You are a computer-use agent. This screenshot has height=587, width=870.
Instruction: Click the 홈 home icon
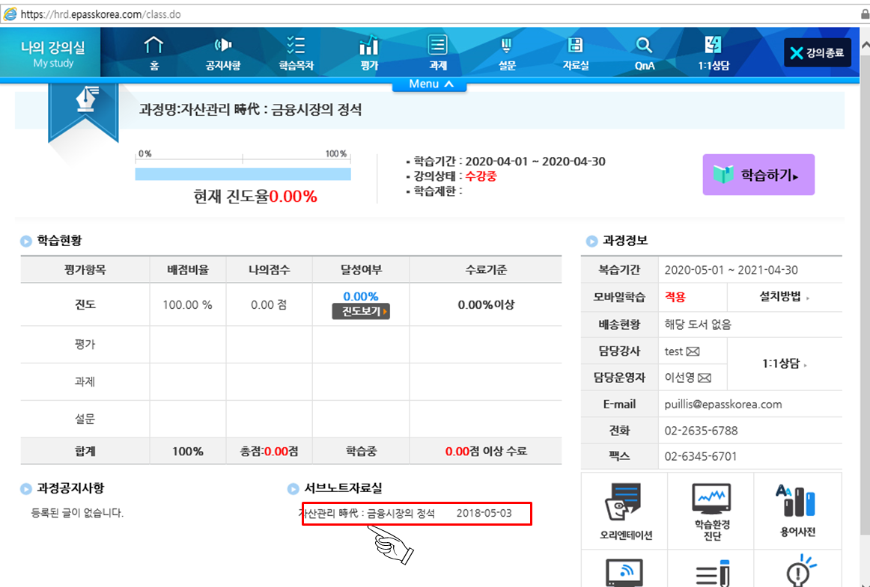click(x=153, y=46)
